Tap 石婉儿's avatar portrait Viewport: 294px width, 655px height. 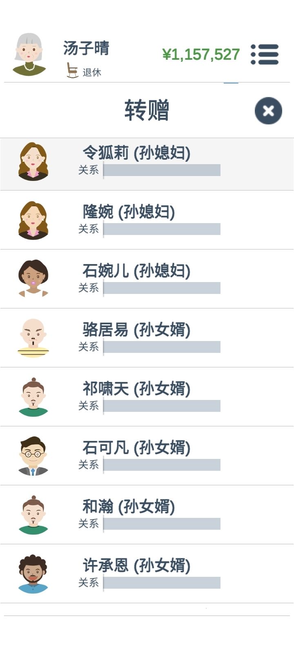[x=33, y=278]
